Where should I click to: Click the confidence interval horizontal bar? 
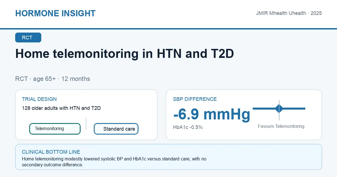coord(279,108)
